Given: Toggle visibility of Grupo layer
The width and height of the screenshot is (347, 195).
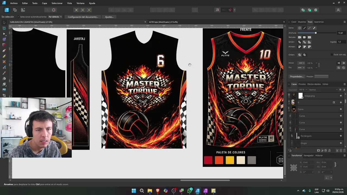Looking at the screenshot, I should click(x=341, y=143).
